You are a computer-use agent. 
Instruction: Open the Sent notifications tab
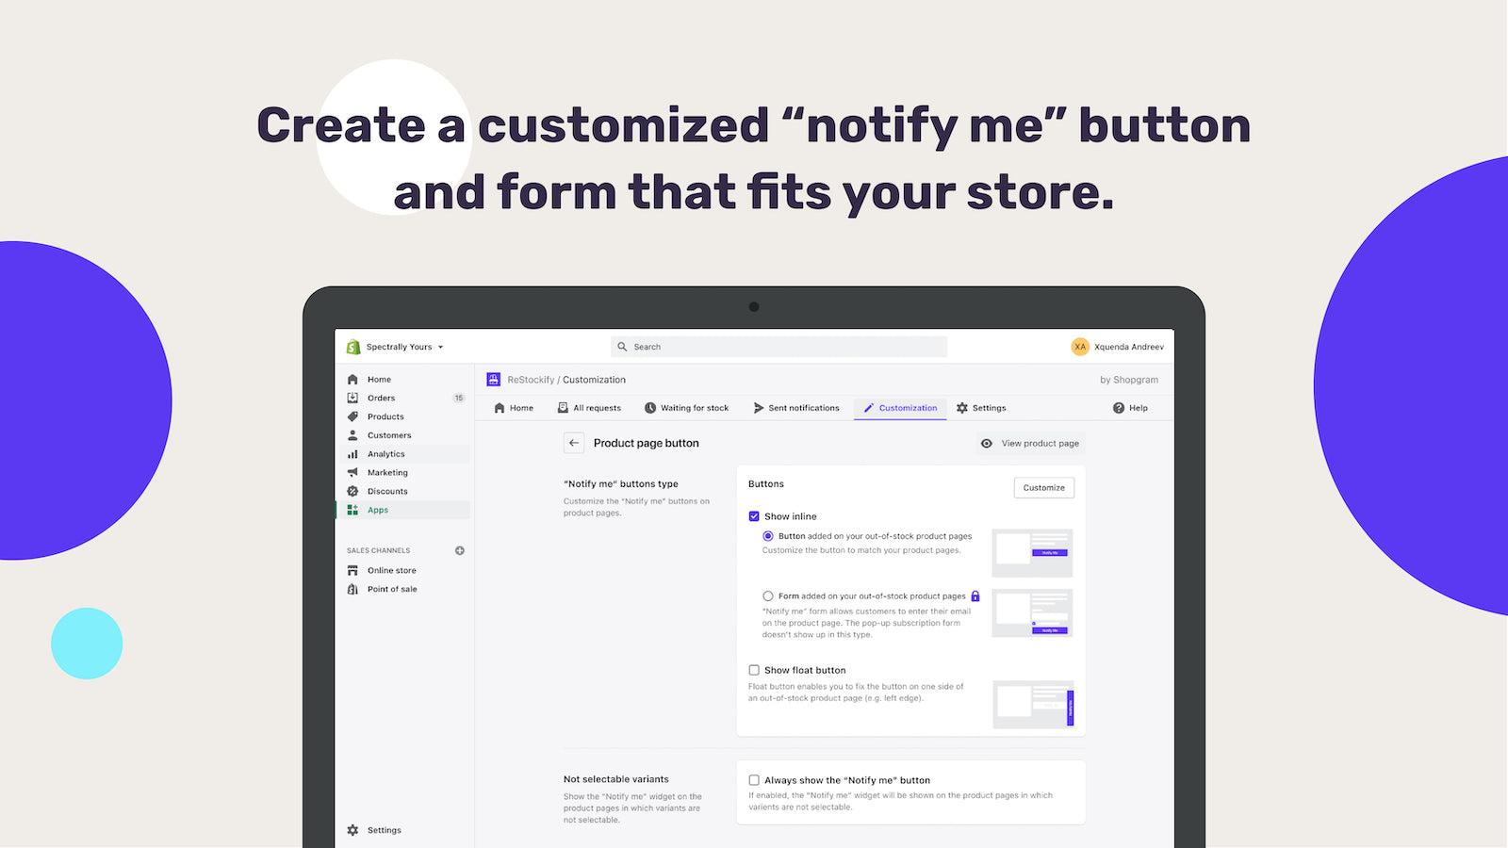796,408
